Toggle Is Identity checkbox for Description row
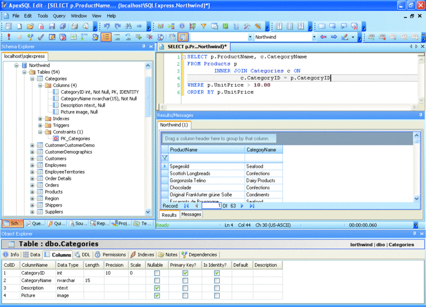 (x=217, y=288)
